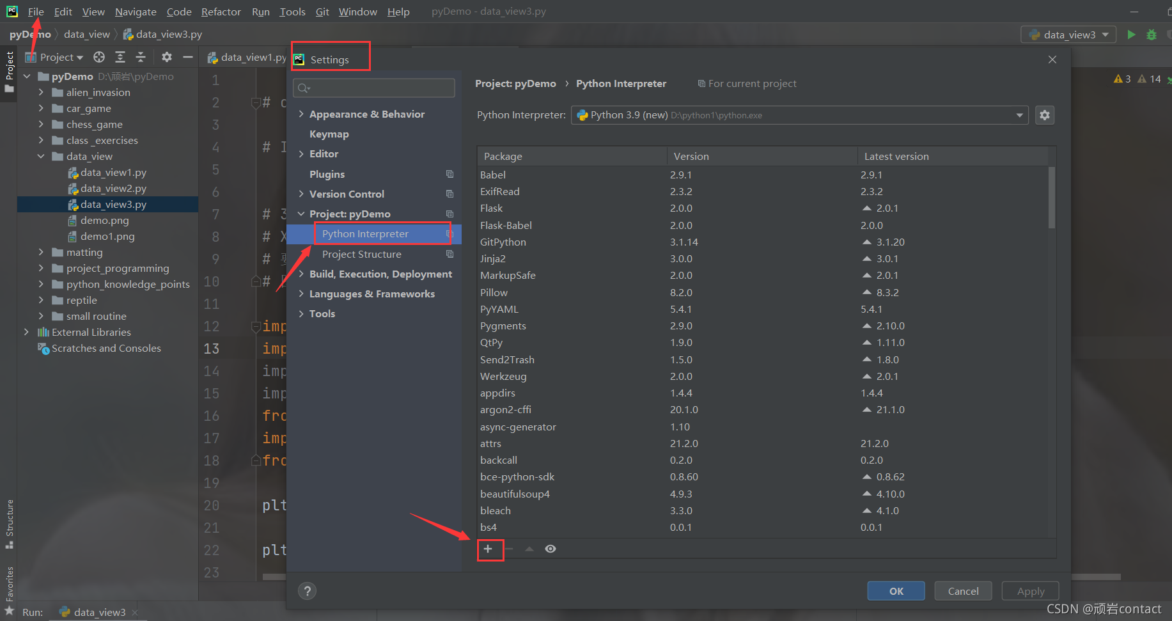This screenshot has height=621, width=1172.
Task: Open the Tools menu
Action: point(292,12)
